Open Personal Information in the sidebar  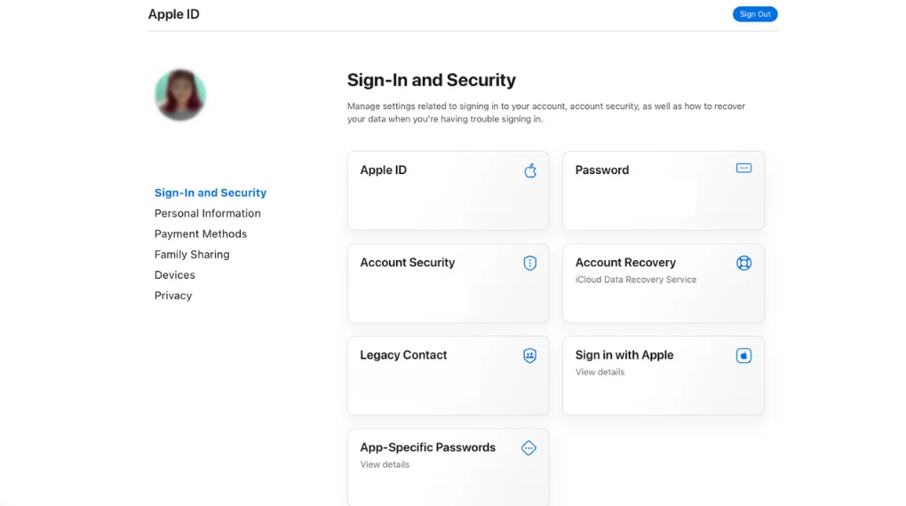[x=208, y=213]
